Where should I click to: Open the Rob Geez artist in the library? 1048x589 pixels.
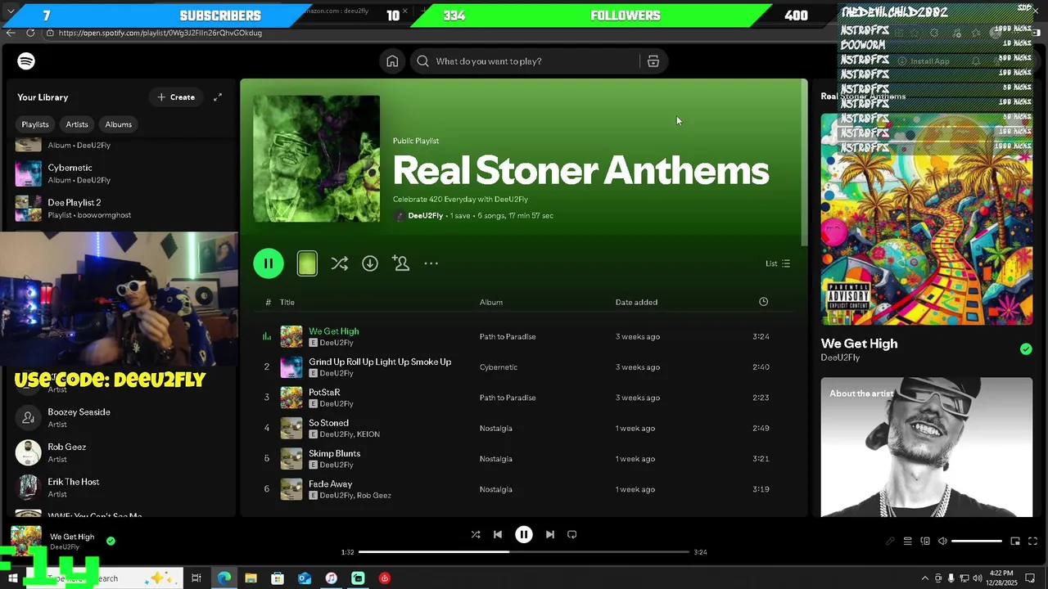pos(123,453)
